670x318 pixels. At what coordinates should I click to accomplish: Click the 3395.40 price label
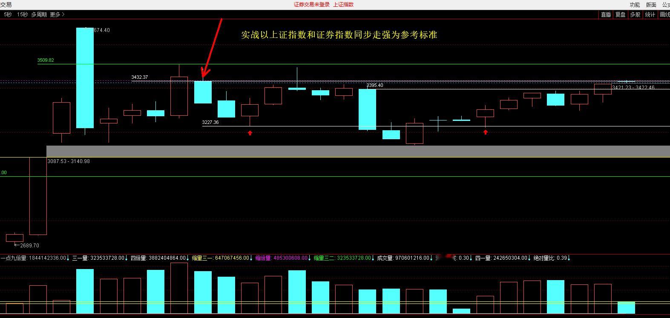375,86
